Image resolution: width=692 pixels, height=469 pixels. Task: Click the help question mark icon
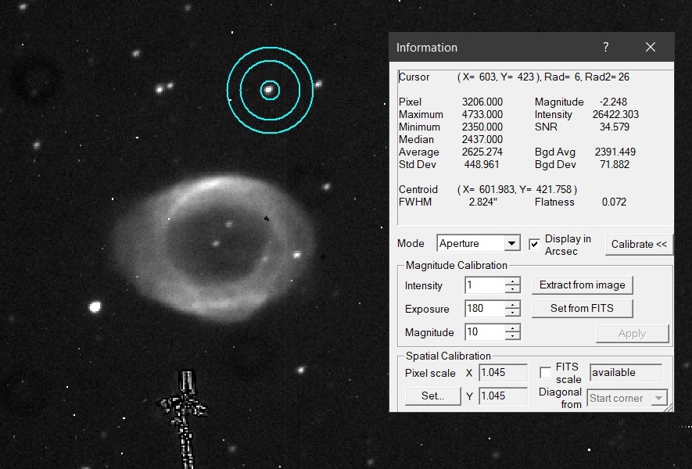[605, 47]
